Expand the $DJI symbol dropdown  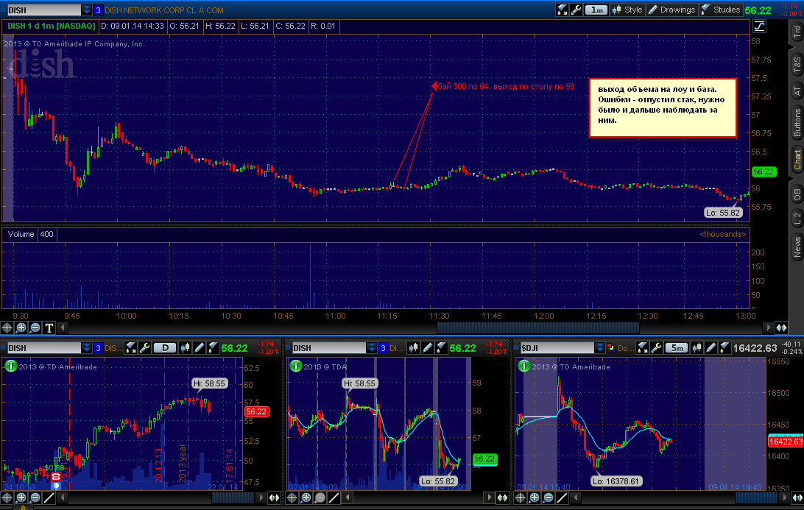[600, 348]
